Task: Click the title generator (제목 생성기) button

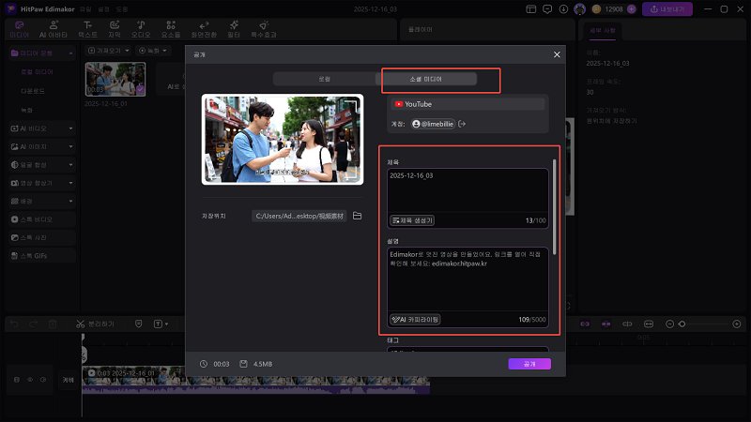Action: pyautogui.click(x=412, y=220)
